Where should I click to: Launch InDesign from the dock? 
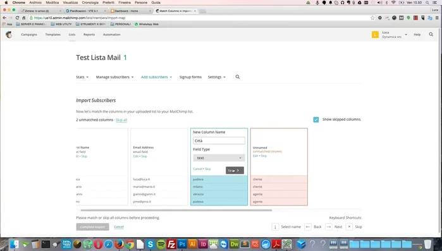click(x=203, y=244)
